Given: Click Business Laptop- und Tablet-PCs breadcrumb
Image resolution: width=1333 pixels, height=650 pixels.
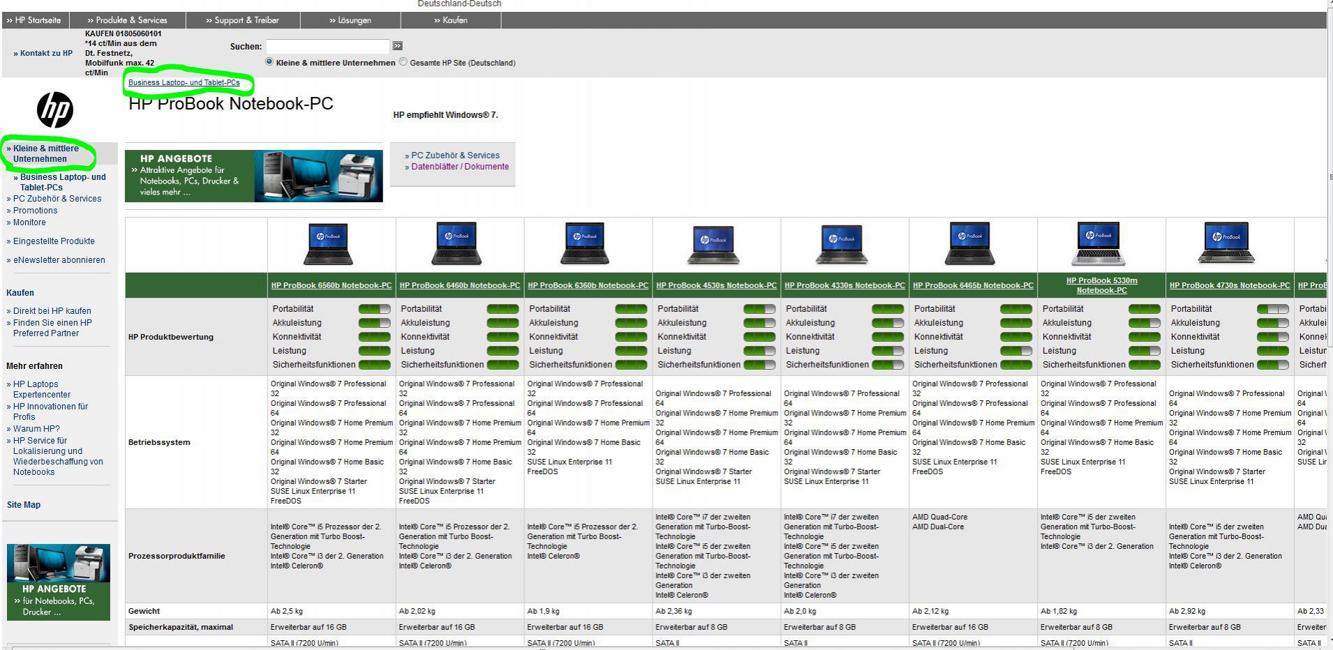Looking at the screenshot, I should pyautogui.click(x=184, y=82).
